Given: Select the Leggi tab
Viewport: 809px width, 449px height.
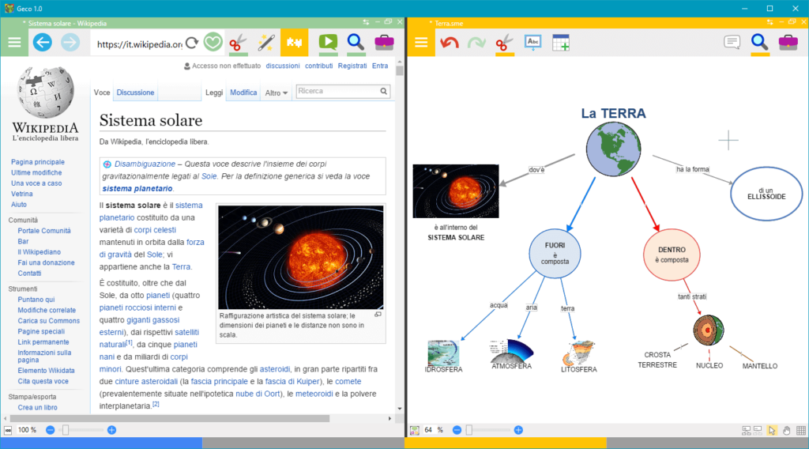Looking at the screenshot, I should tap(214, 92).
